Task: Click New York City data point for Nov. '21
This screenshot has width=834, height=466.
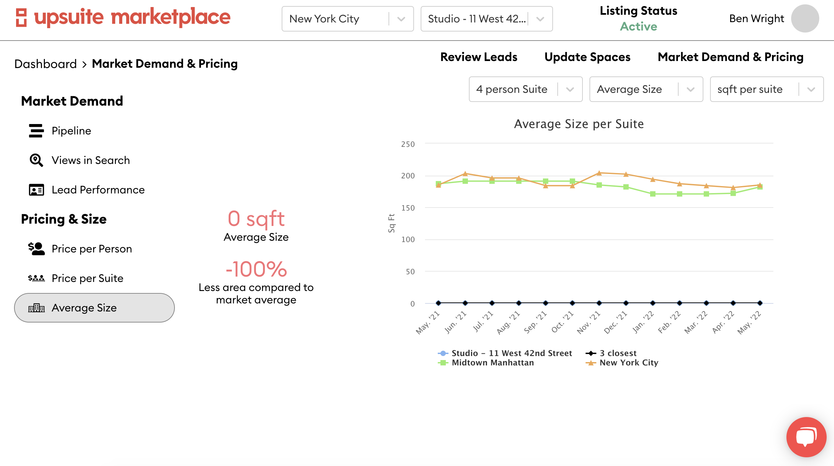Action: (x=599, y=173)
